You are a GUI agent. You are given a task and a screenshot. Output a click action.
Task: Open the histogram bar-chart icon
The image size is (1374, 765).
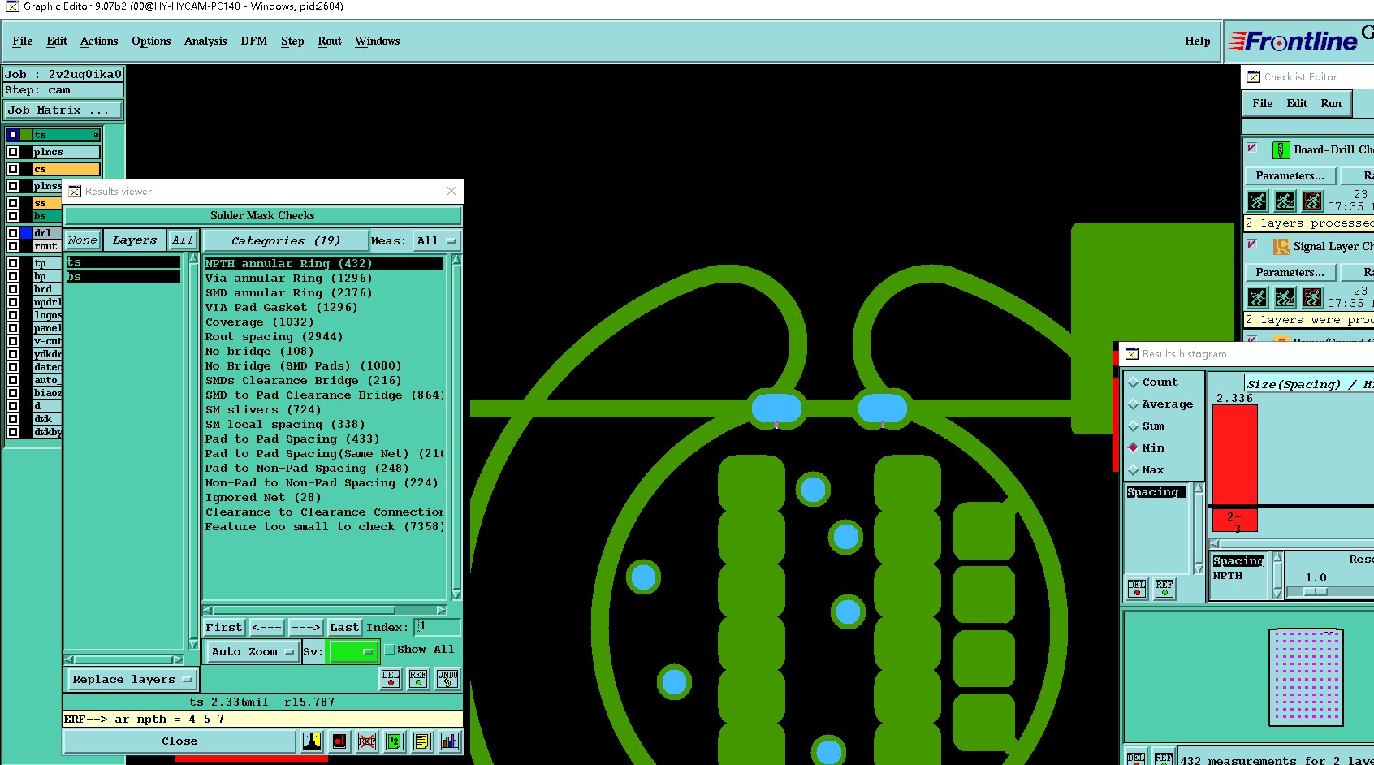(x=450, y=741)
